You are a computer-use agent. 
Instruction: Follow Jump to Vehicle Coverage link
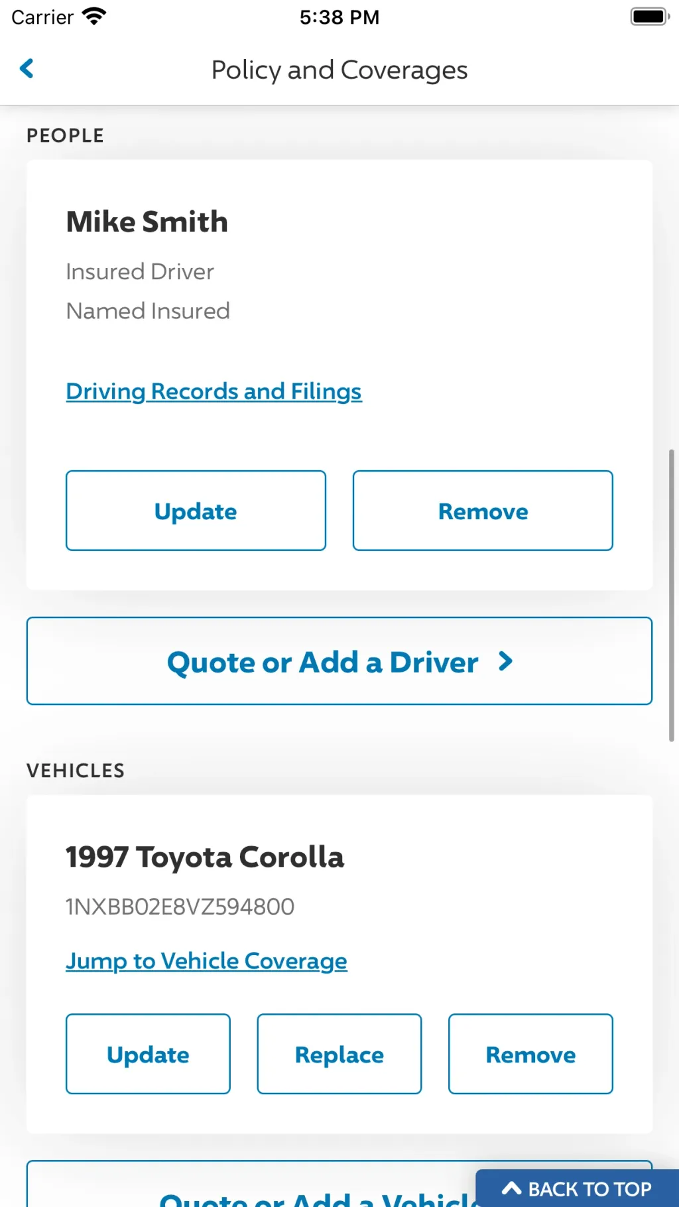click(x=206, y=961)
